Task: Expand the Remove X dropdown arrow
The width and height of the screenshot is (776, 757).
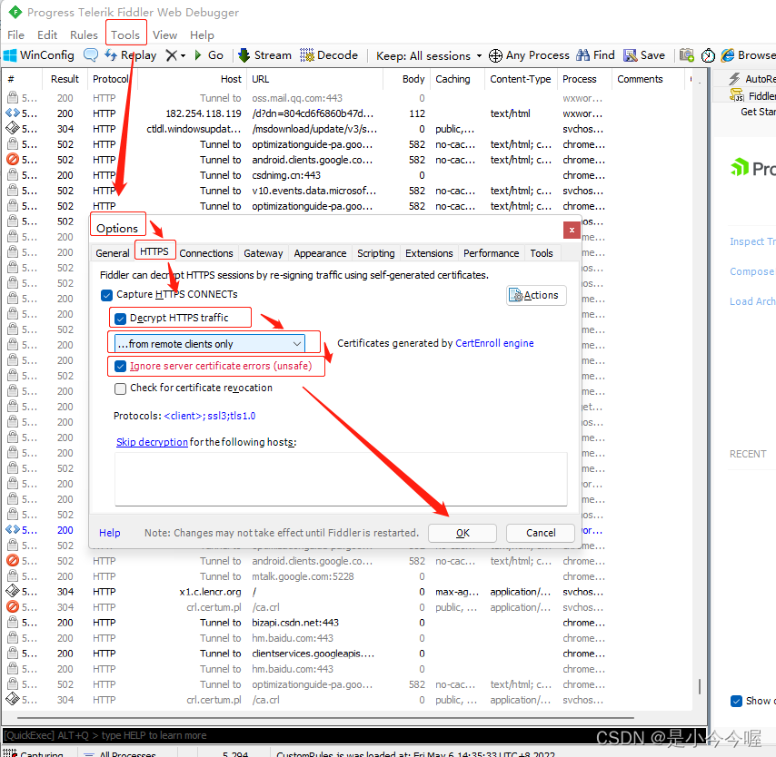Action: click(x=184, y=55)
